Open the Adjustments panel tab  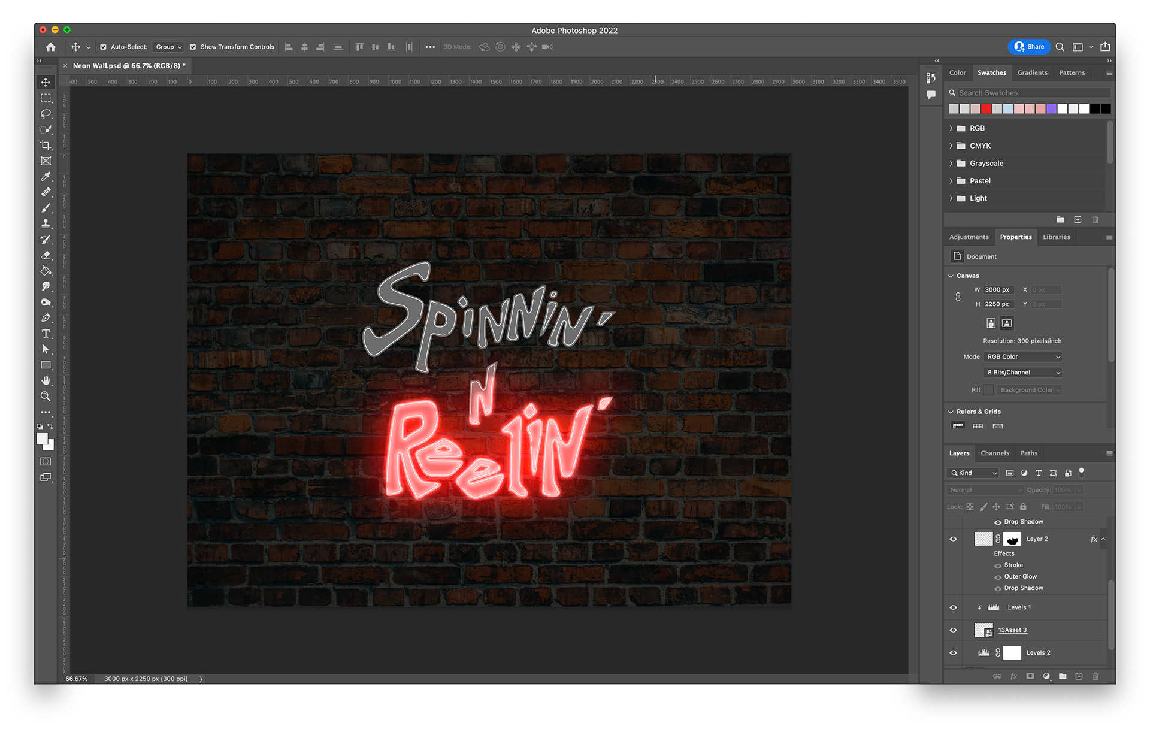[x=969, y=237]
